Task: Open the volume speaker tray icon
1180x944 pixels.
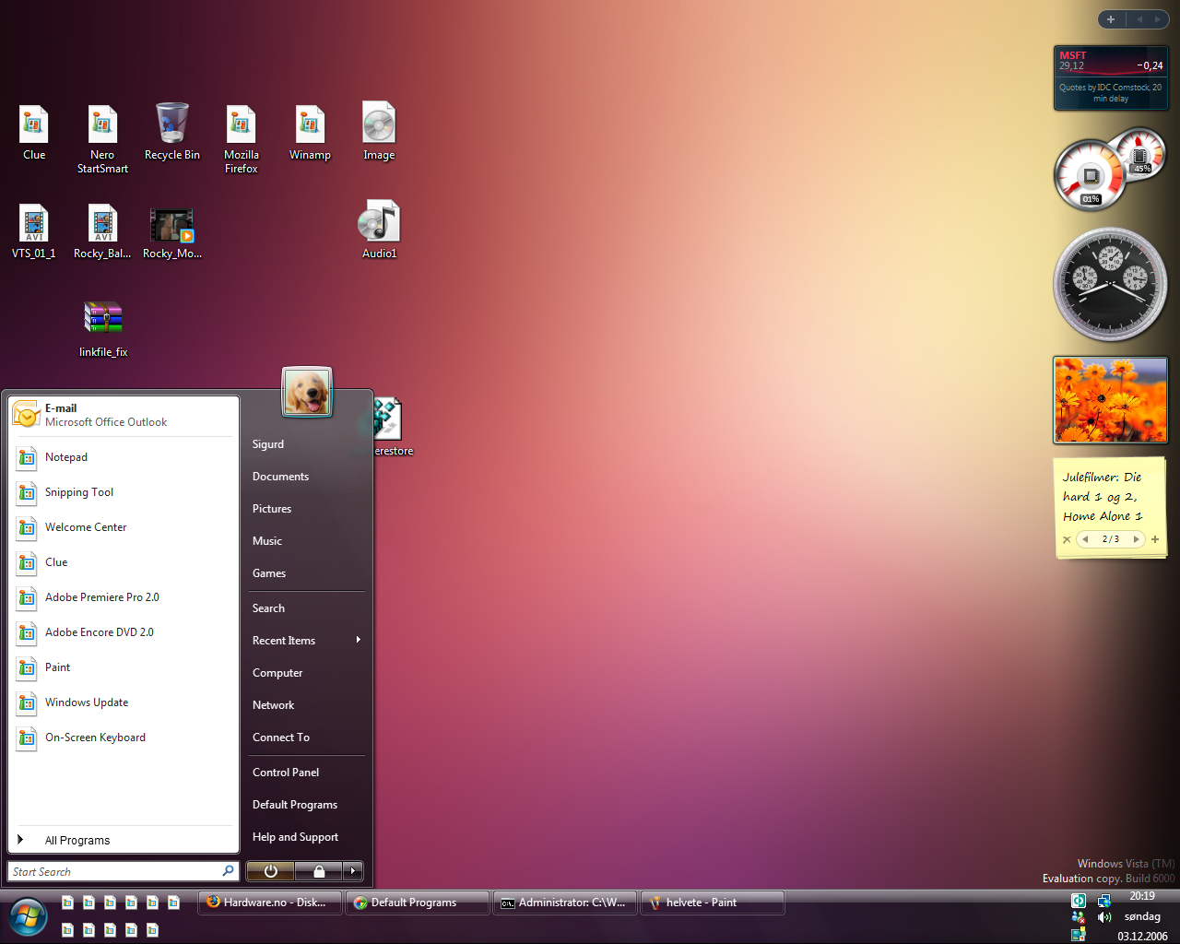Action: click(1104, 917)
